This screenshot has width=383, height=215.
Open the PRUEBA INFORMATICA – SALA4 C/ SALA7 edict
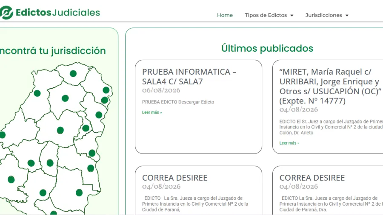tap(189, 76)
